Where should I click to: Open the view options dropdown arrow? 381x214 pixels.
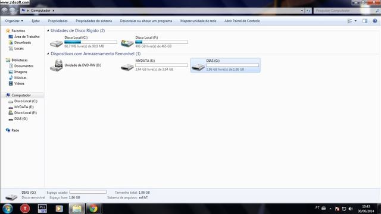355,21
